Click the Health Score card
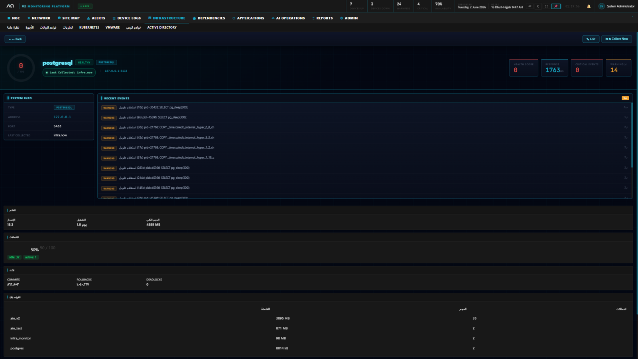638x359 pixels. pyautogui.click(x=524, y=67)
